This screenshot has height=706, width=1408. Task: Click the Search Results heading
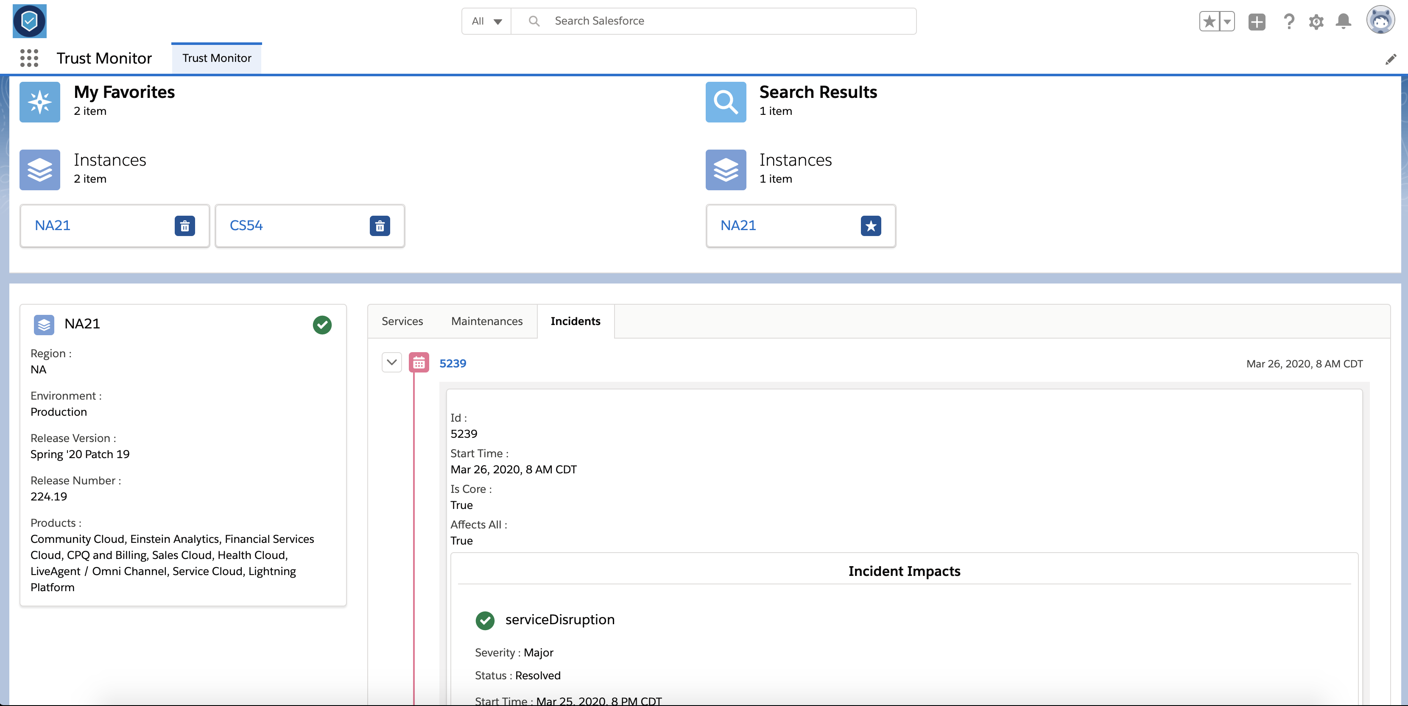tap(818, 92)
